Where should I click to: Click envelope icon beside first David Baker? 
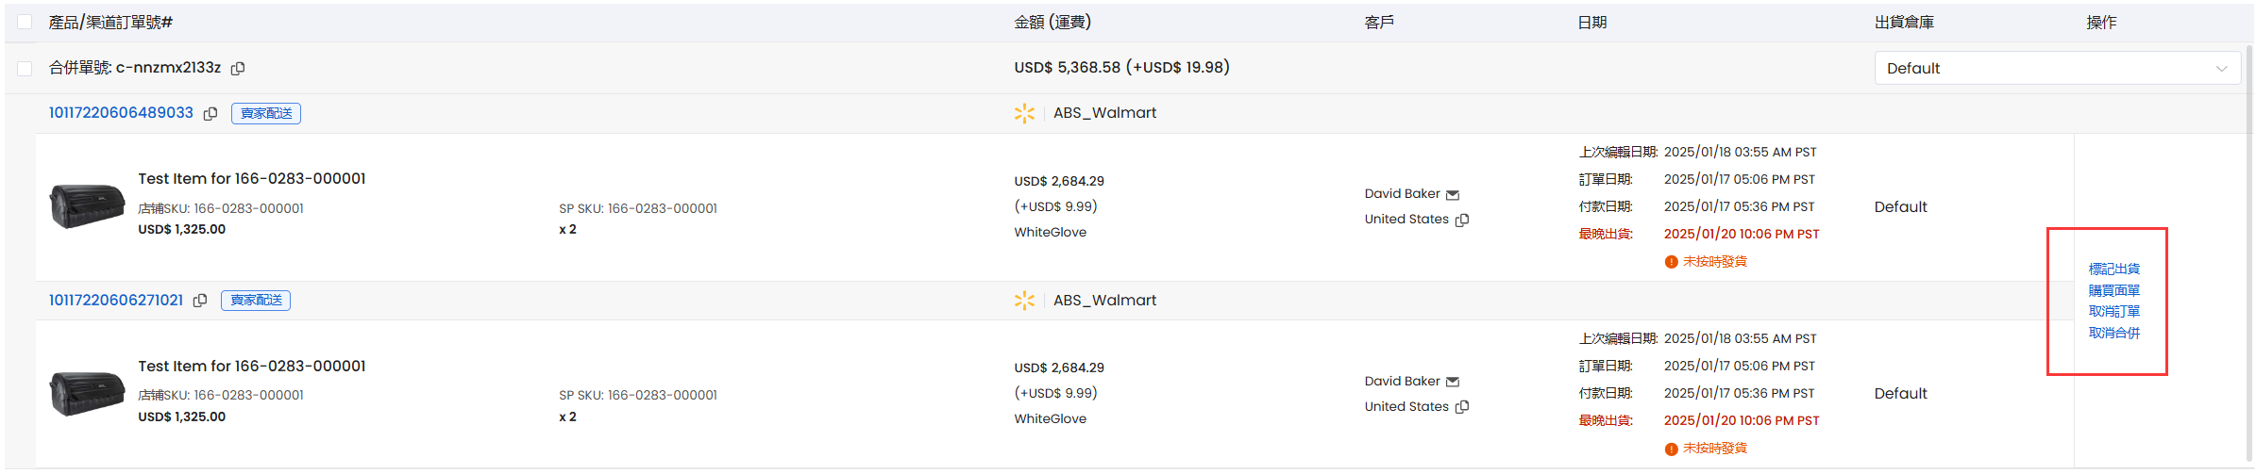tap(1453, 195)
